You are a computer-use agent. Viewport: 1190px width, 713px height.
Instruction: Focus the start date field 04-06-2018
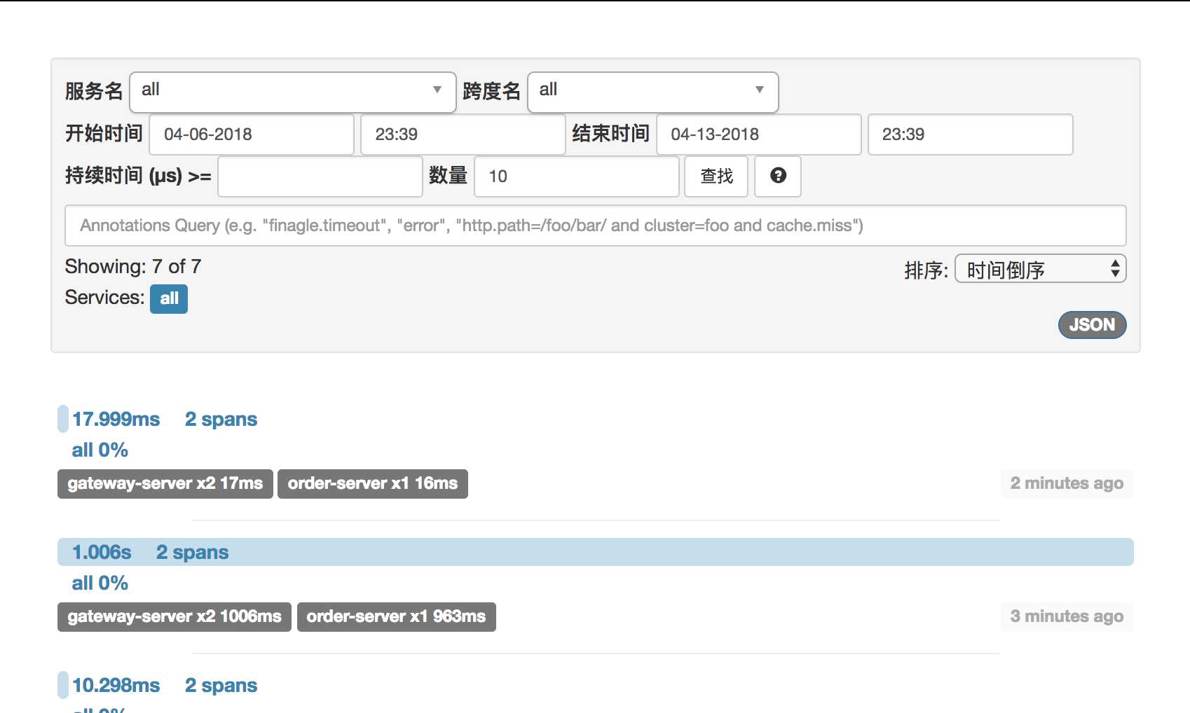(252, 134)
